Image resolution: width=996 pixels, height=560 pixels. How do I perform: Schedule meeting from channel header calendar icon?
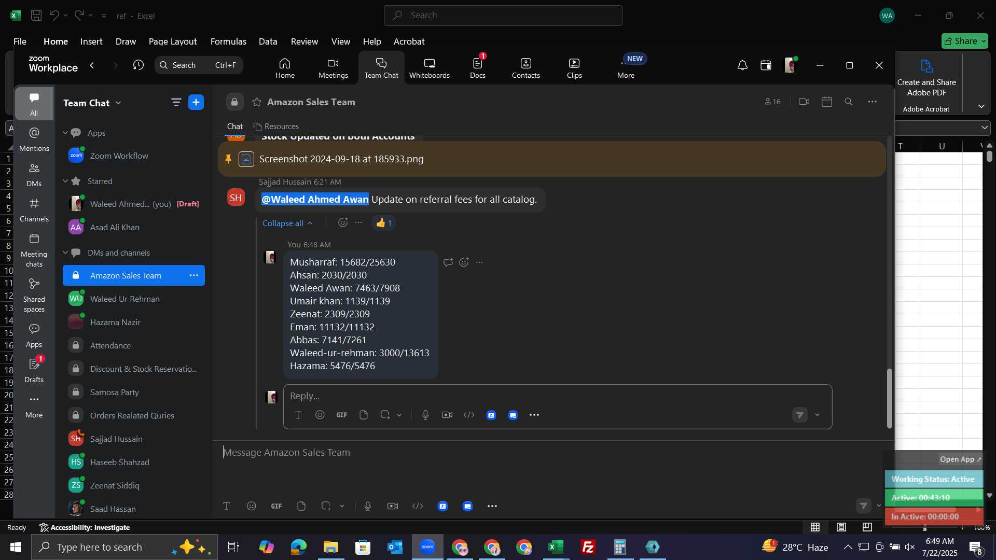(827, 102)
